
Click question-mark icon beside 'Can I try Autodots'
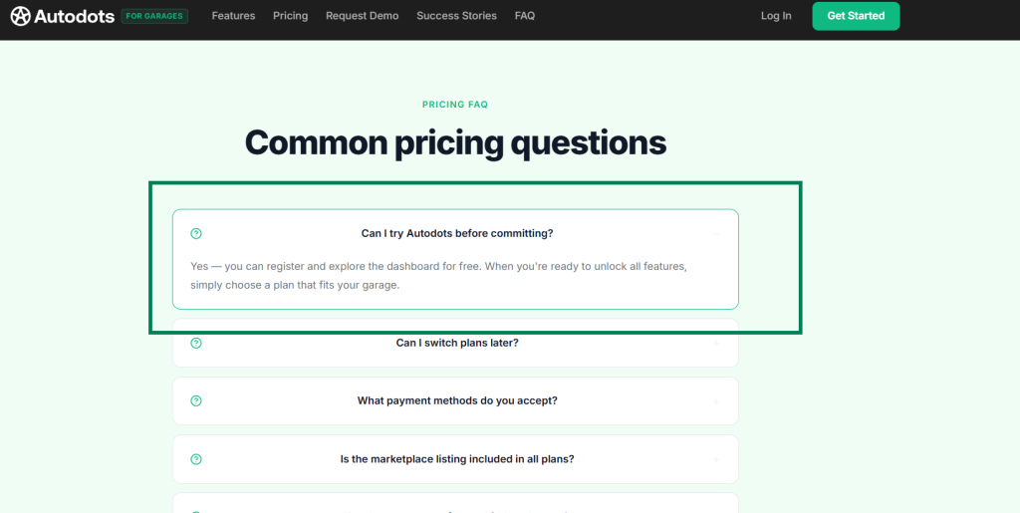click(x=196, y=234)
